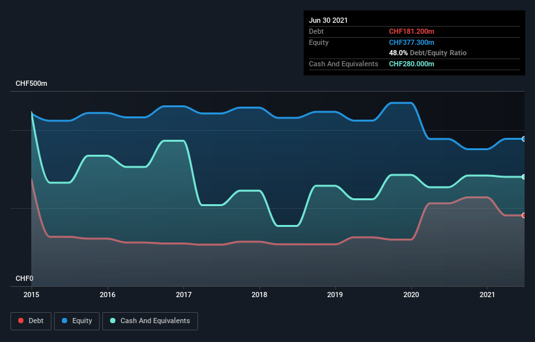The height and width of the screenshot is (342, 535).
Task: Click the CHF0 y-axis label
Action: pos(25,278)
